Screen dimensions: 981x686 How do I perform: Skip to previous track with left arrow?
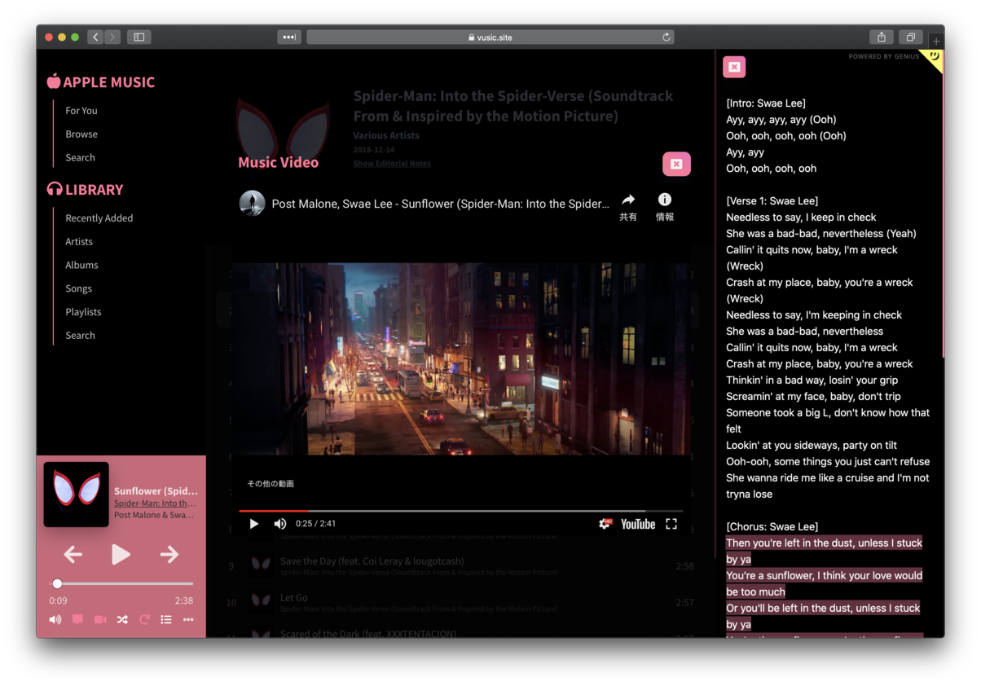click(73, 555)
